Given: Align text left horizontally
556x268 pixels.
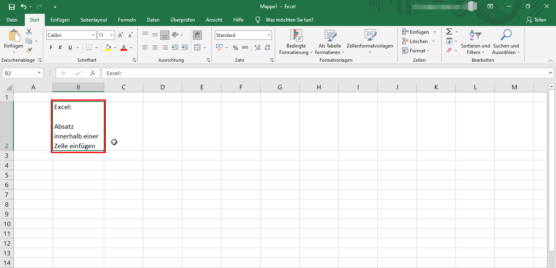Looking at the screenshot, I should point(145,48).
